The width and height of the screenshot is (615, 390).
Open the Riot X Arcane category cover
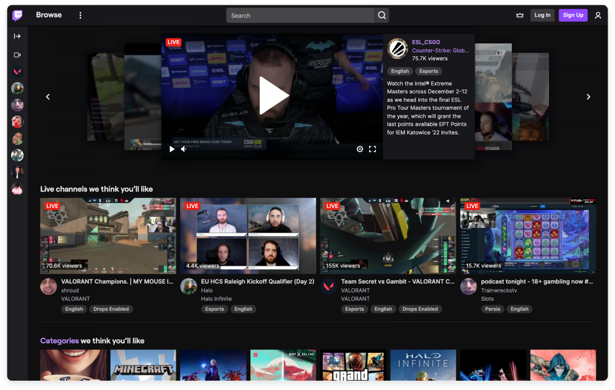click(283, 365)
